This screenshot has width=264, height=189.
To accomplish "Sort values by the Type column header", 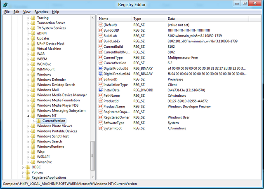I will [149, 19].
